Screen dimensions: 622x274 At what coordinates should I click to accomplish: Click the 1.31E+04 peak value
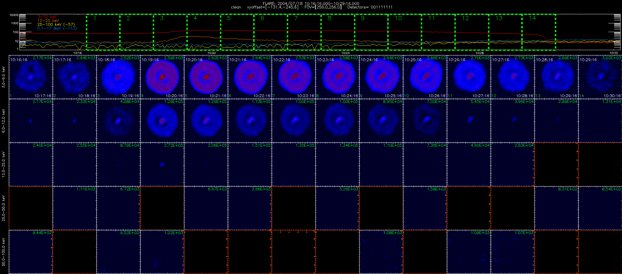point(611,101)
